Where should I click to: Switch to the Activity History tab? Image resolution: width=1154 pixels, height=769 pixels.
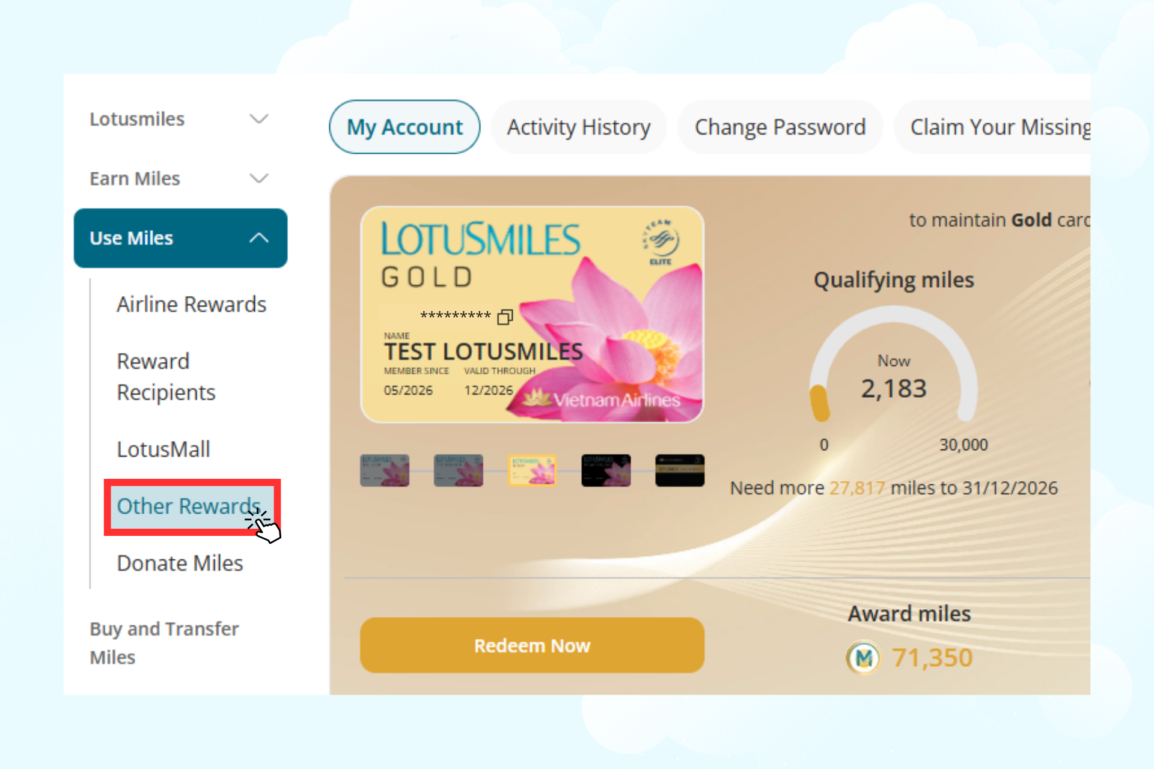[579, 127]
